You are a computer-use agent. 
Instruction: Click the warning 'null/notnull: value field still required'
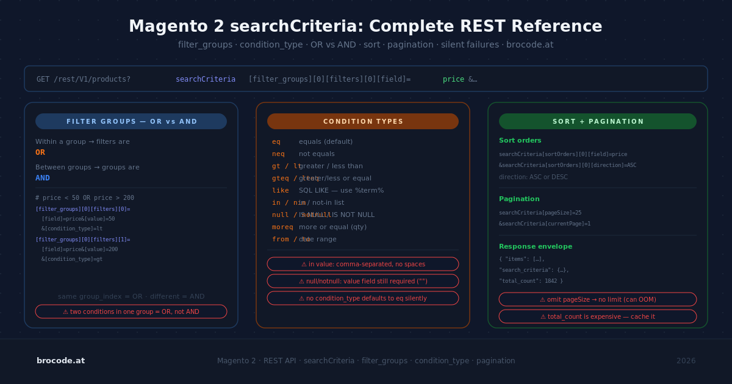363,281
